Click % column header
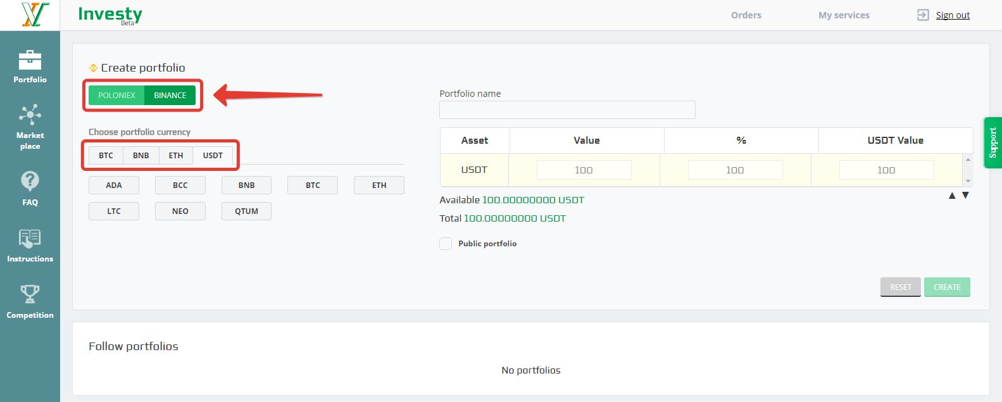 741,141
